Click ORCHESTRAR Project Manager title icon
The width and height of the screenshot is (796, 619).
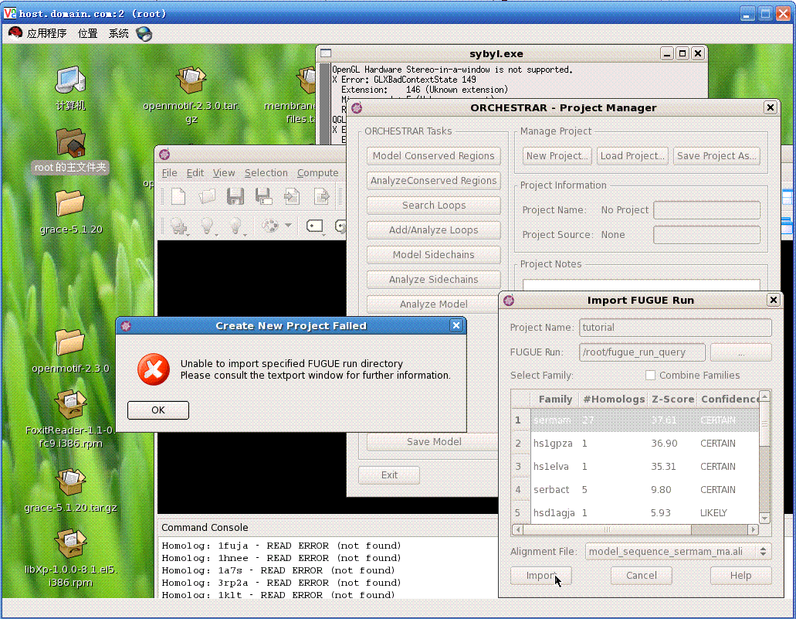357,107
